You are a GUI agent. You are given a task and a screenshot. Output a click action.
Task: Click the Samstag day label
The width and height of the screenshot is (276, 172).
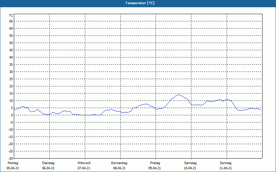(x=190, y=163)
